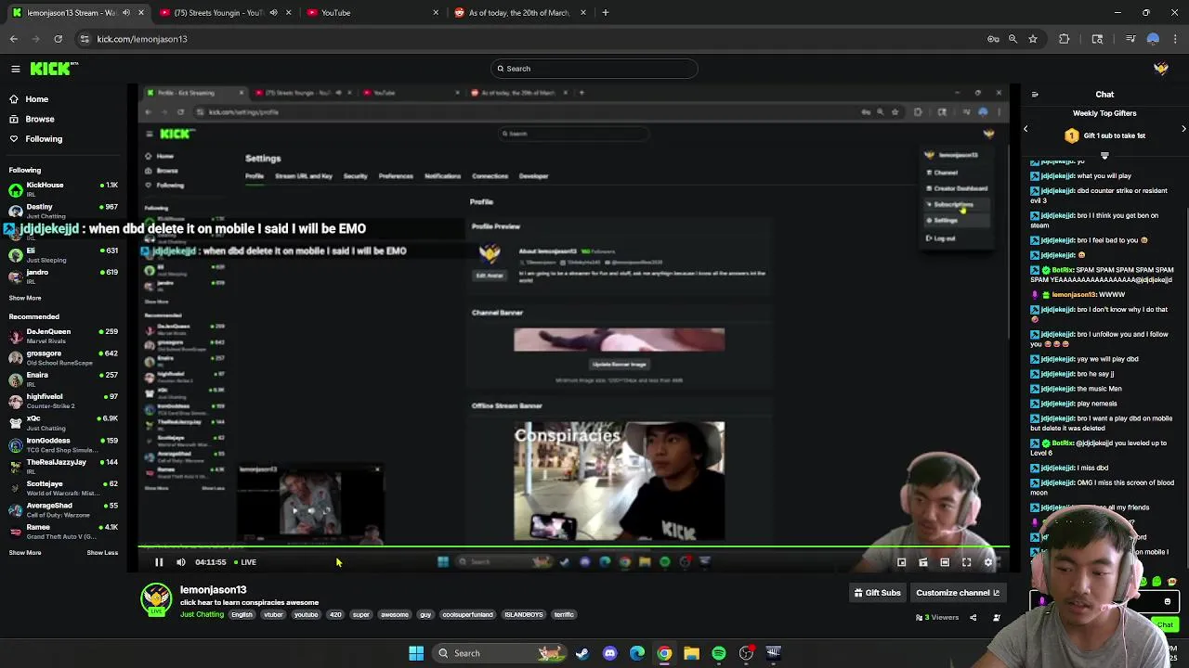Bookmark this page star icon

[x=1032, y=39]
